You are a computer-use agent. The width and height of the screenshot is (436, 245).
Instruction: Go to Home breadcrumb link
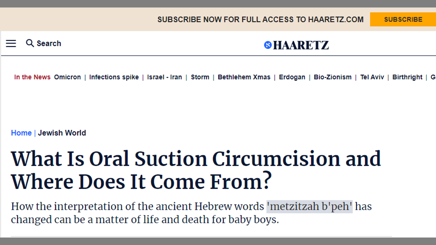tap(21, 133)
